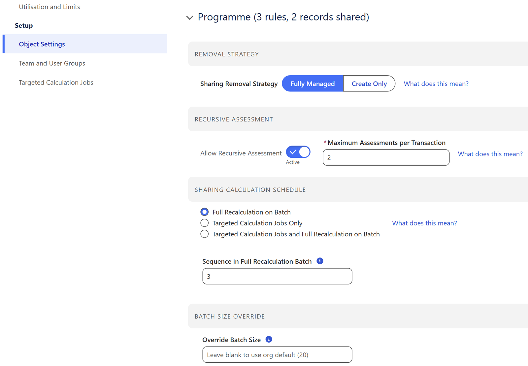Select Targeted Calculation Jobs Only option
528x366 pixels.
click(x=205, y=223)
